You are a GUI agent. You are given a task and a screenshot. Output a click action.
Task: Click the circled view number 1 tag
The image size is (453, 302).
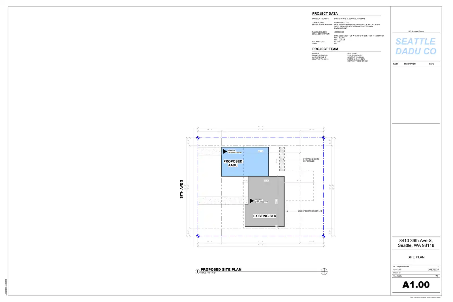coord(197,272)
